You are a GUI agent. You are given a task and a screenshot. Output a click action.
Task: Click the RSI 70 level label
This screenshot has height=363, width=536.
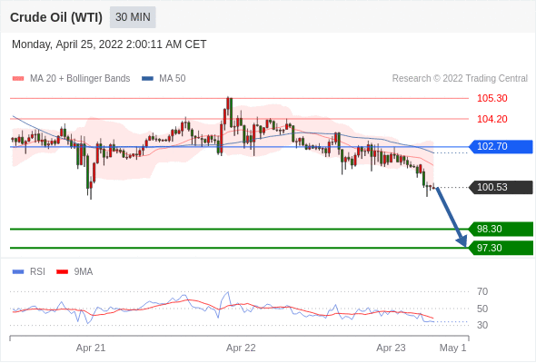pyautogui.click(x=482, y=291)
